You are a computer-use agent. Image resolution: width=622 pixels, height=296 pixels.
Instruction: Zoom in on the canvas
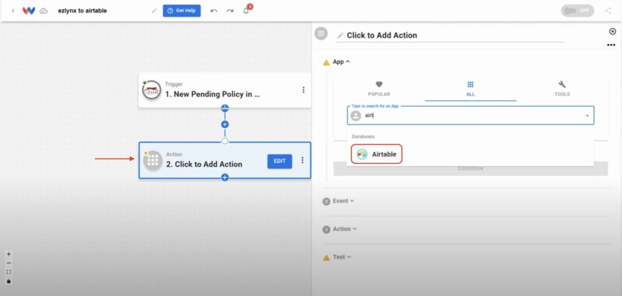point(9,254)
